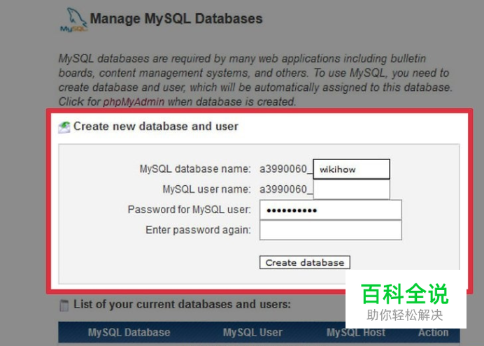This screenshot has width=484, height=346.
Task: Click the a3990060_ prefix beside database name
Action: pos(286,169)
